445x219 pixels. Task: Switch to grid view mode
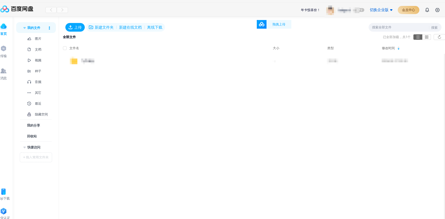pos(427,37)
